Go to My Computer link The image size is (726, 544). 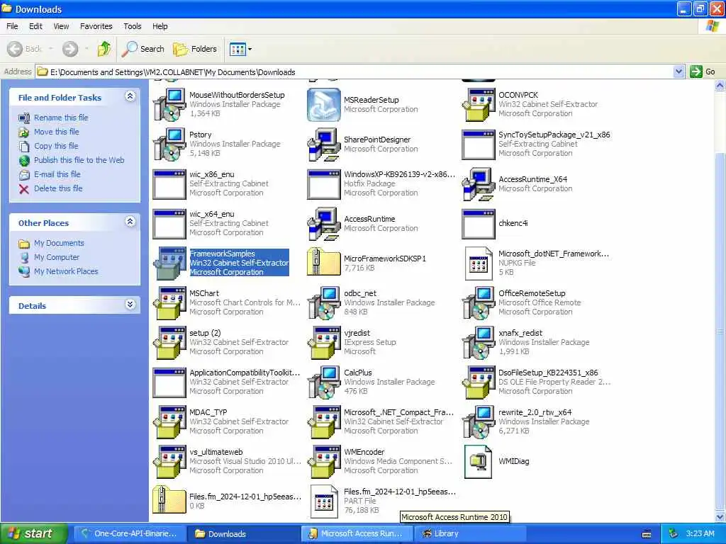click(x=57, y=257)
